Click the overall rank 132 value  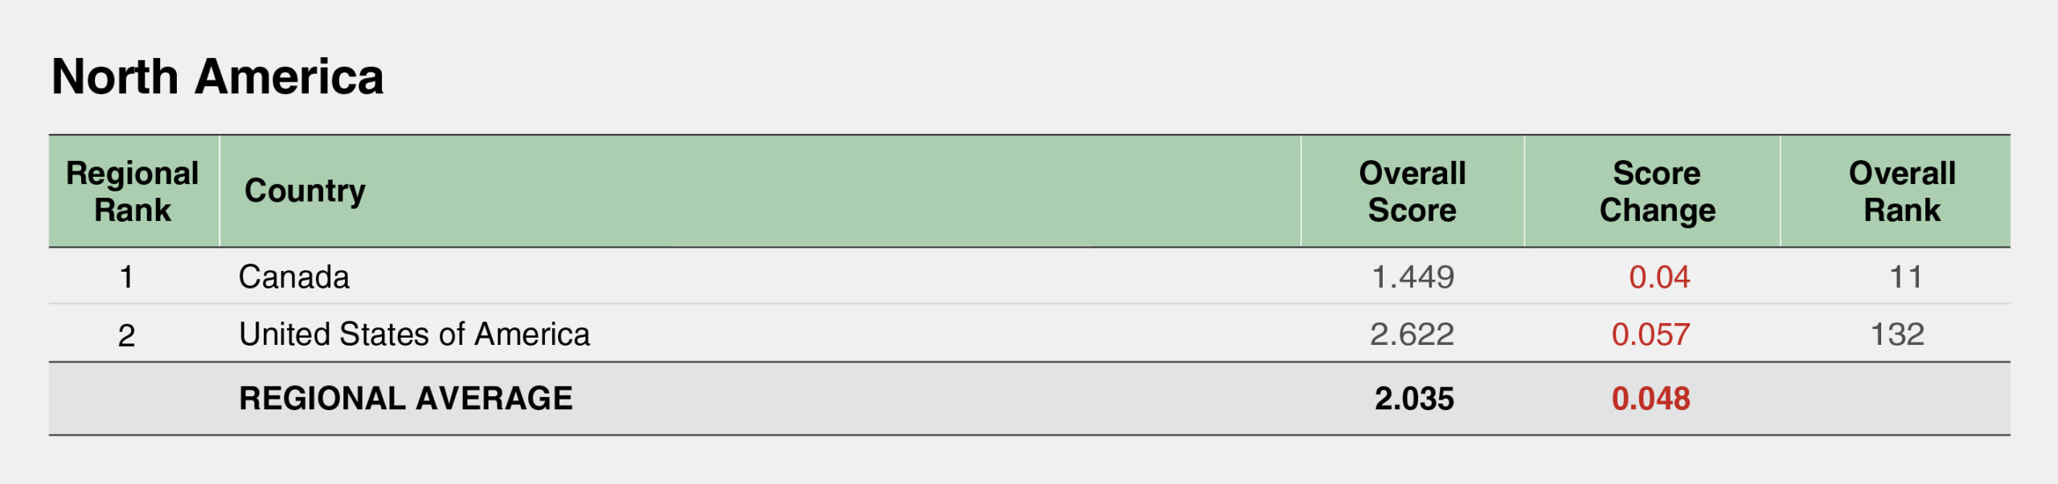pyautogui.click(x=1897, y=334)
